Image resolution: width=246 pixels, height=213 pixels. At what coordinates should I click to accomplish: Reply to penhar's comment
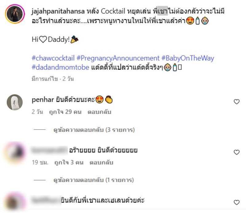(x=99, y=112)
